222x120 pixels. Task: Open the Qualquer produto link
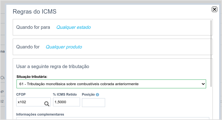tap(64, 47)
